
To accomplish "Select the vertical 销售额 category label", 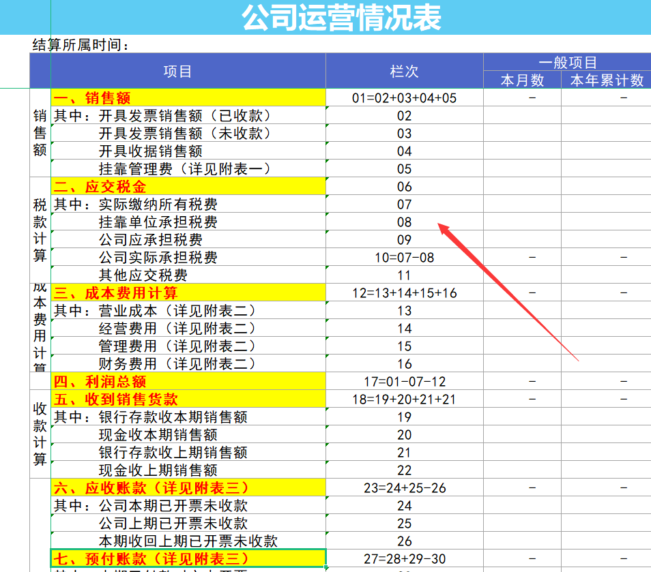I will [40, 134].
